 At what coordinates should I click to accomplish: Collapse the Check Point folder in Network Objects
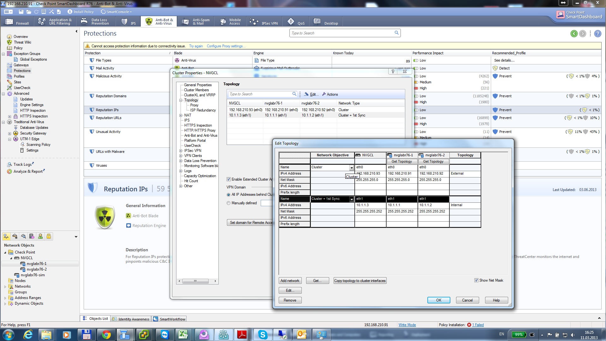(x=5, y=253)
